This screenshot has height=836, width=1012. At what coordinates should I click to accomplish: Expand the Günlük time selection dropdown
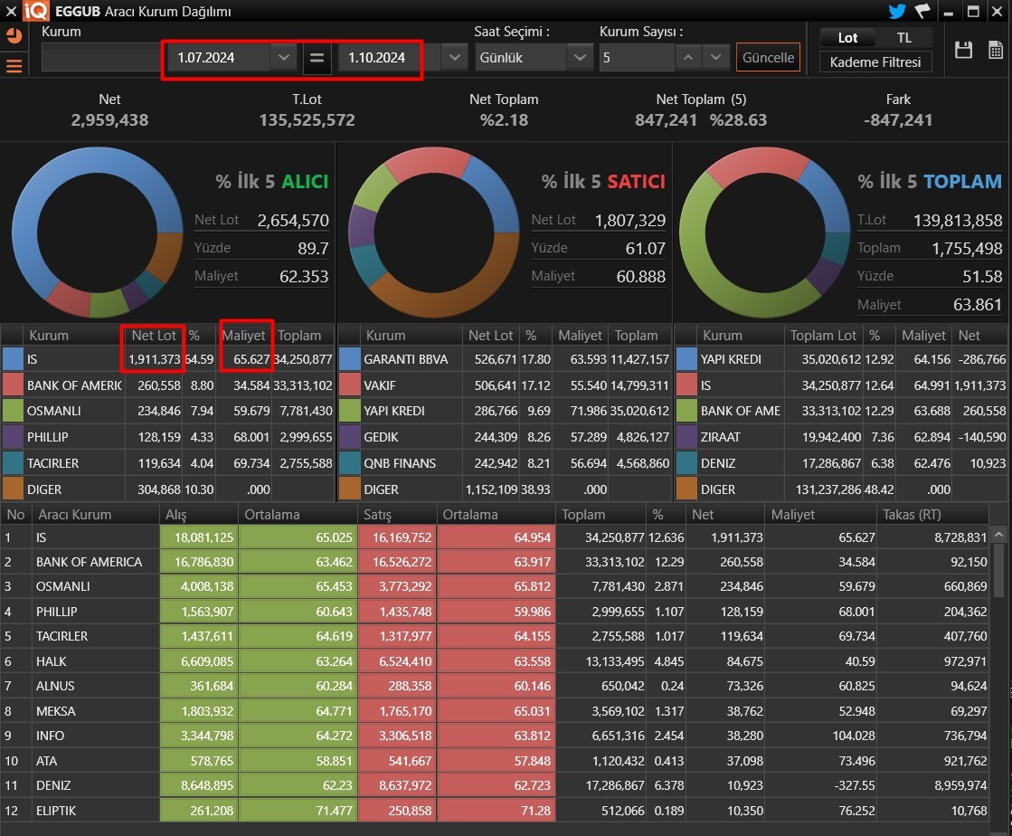[x=580, y=58]
